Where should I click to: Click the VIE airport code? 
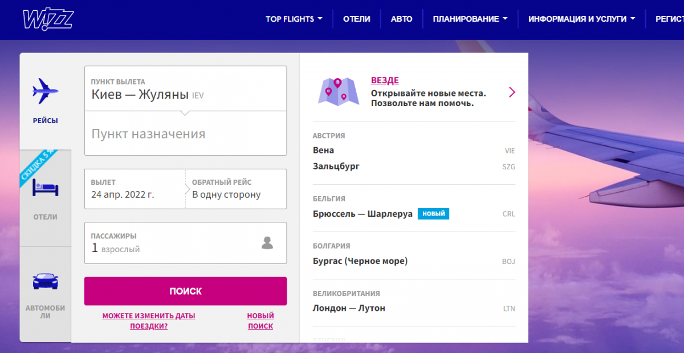(510, 151)
